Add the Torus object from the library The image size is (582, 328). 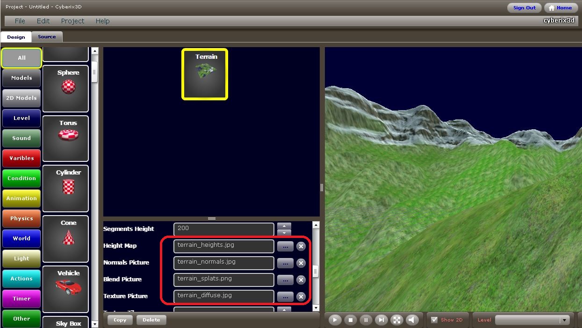[65, 139]
